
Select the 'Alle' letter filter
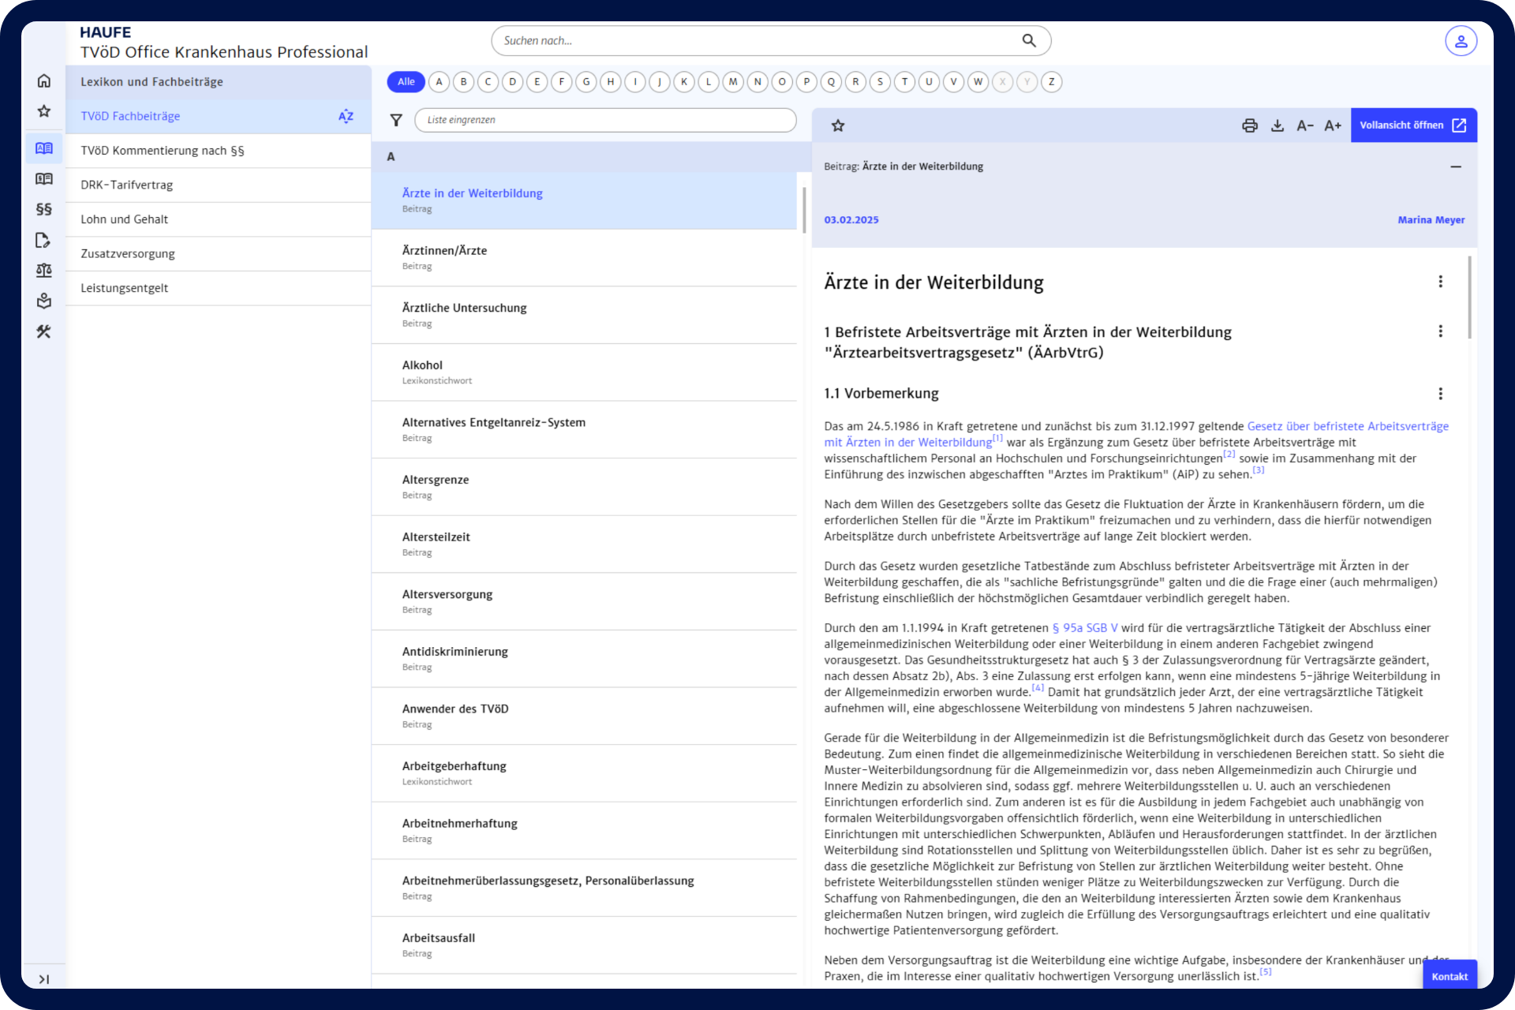[x=406, y=82]
